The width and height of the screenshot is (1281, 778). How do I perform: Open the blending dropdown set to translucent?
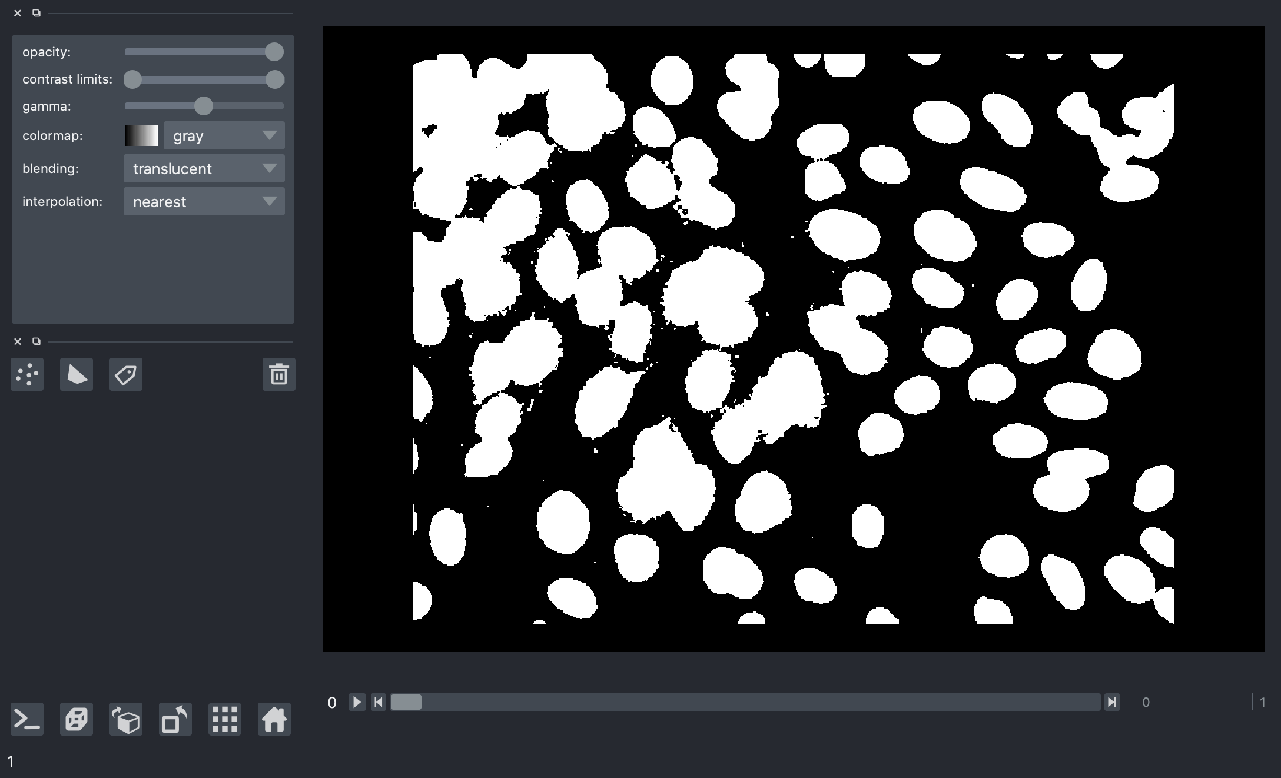(x=204, y=168)
